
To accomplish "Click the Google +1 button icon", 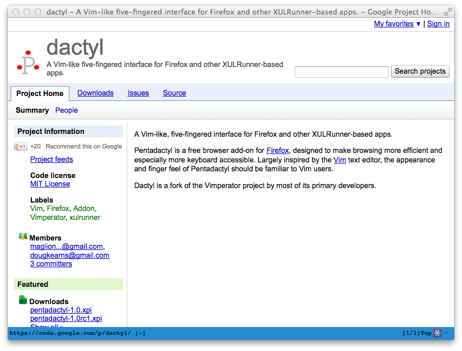I will coord(20,146).
